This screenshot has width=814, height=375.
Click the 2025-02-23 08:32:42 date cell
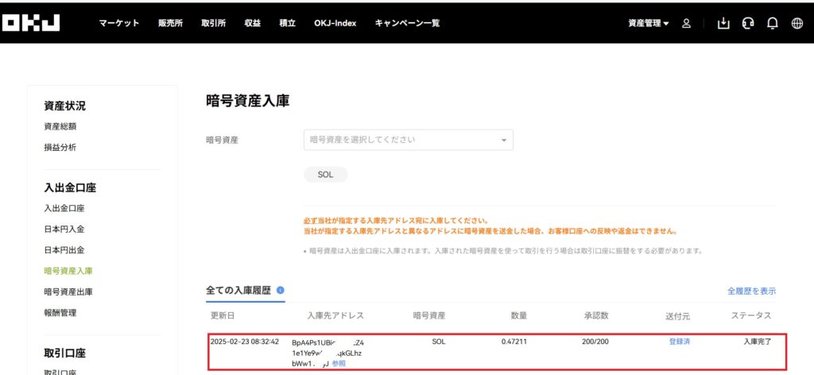click(245, 342)
